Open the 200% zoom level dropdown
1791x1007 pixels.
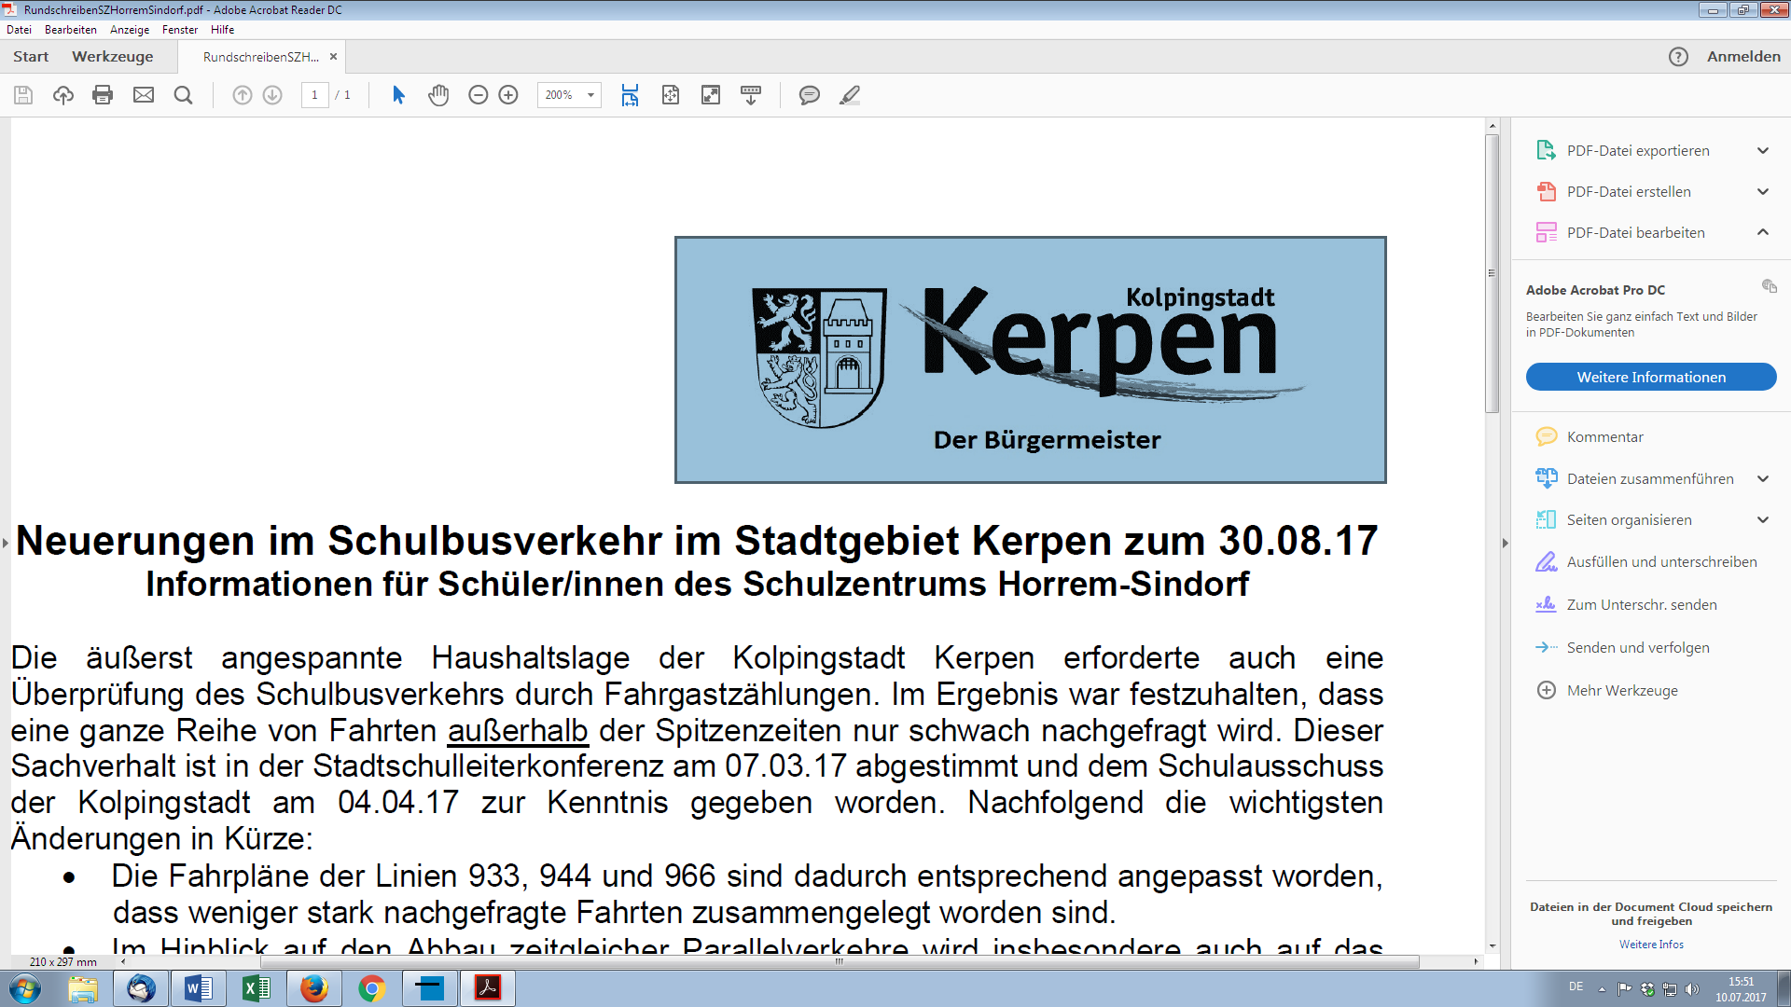point(590,95)
